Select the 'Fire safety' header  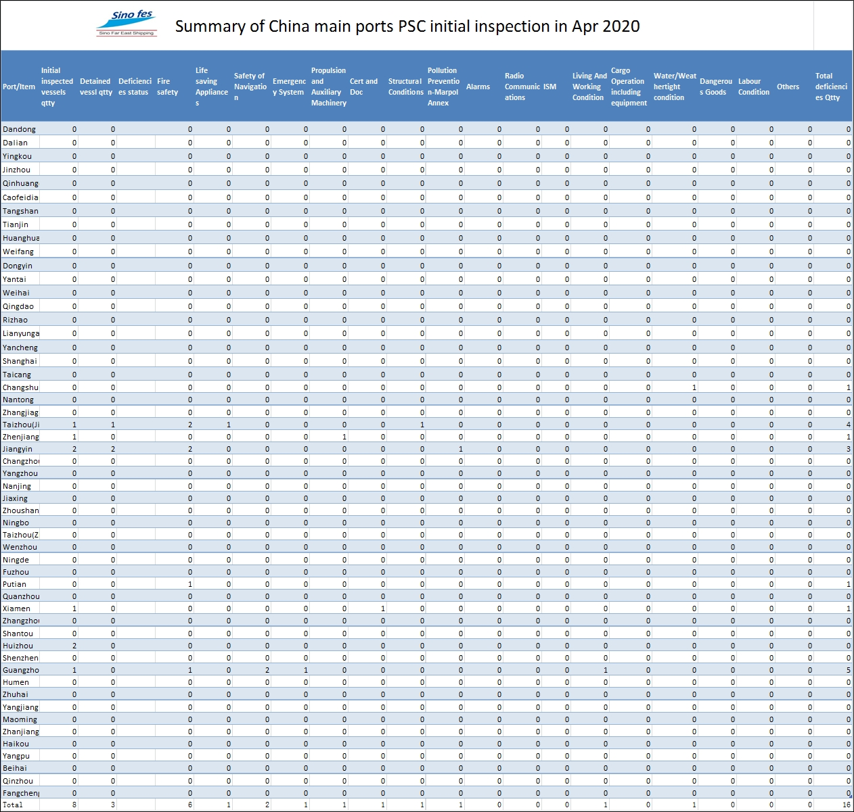168,87
